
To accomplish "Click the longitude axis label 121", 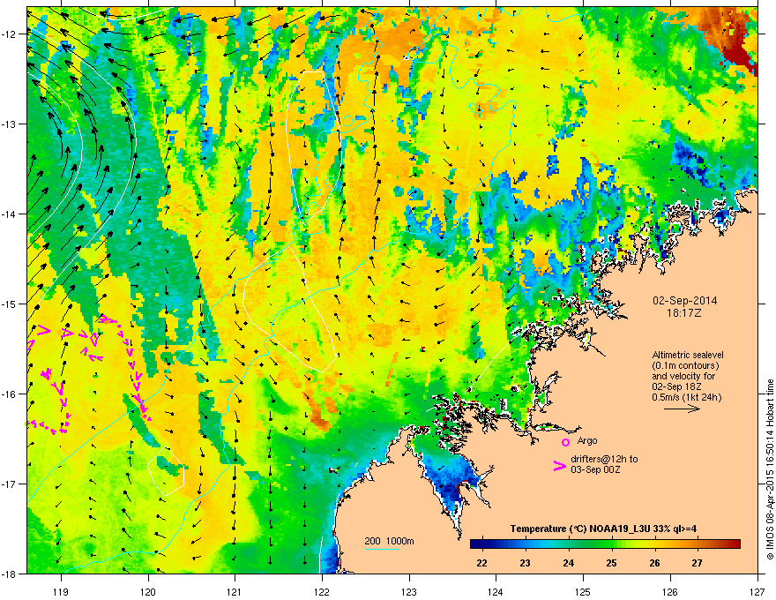I will 235,591.
